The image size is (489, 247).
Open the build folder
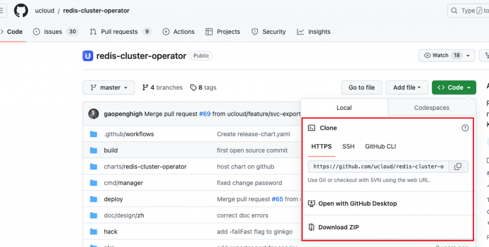click(x=111, y=150)
